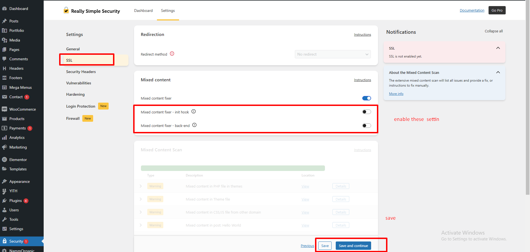This screenshot has width=530, height=252.
Task: Open the Hardening section
Action: coord(75,94)
